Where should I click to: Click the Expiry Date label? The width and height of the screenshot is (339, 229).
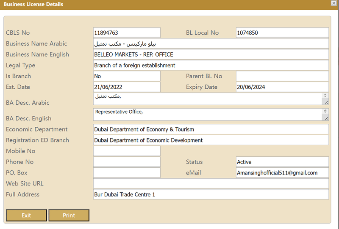pyautogui.click(x=202, y=87)
